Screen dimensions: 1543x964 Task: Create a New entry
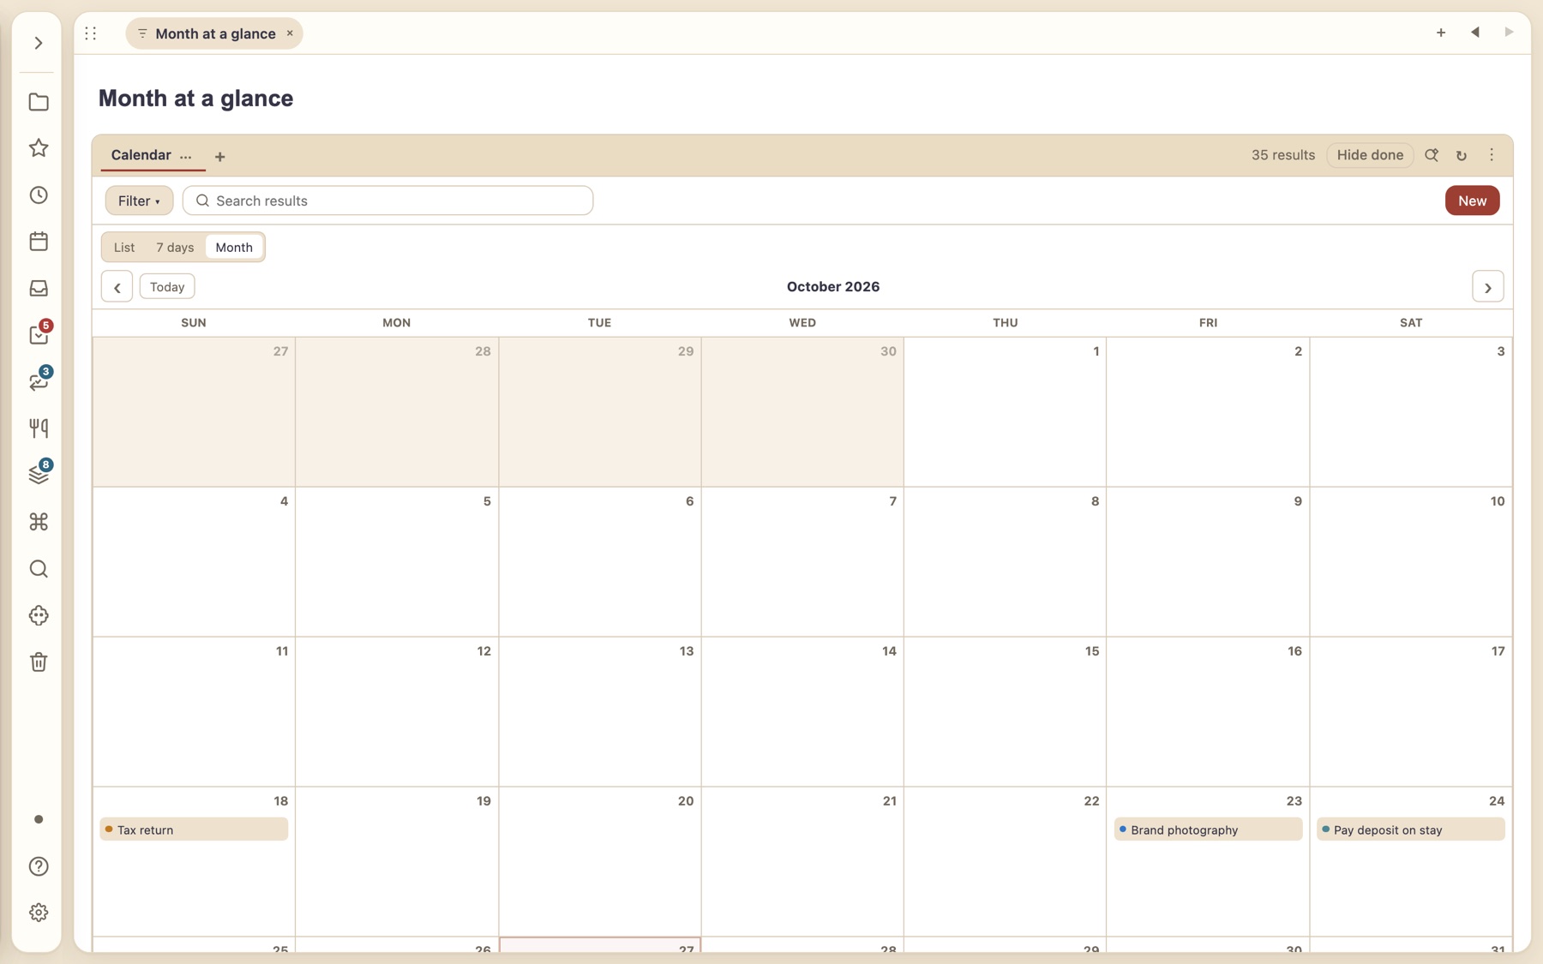tap(1472, 201)
